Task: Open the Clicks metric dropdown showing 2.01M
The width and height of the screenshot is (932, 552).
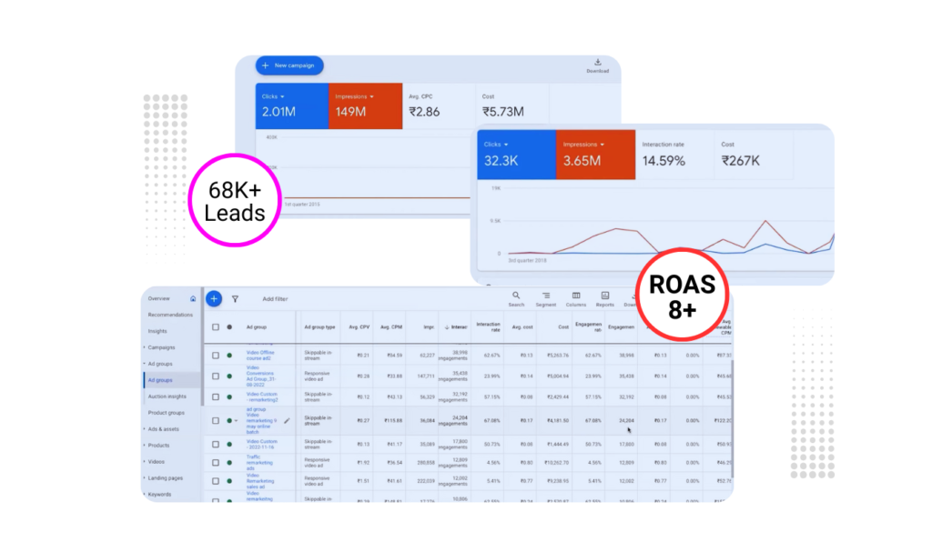Action: [x=282, y=96]
